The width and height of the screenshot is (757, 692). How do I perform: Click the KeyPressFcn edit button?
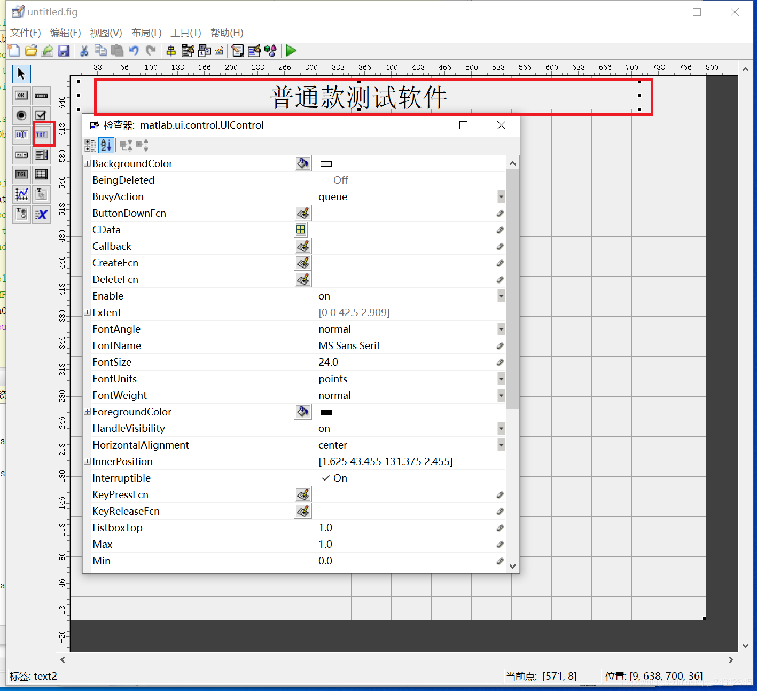(x=303, y=494)
